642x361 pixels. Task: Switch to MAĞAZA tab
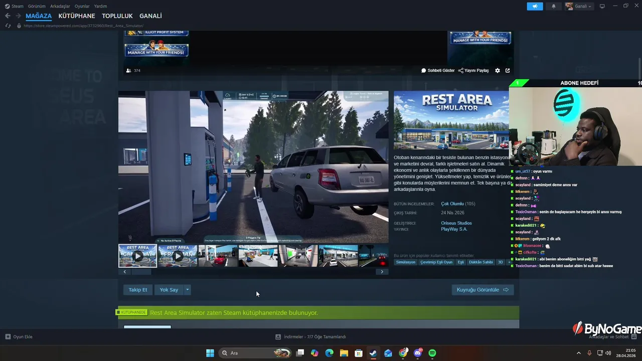pyautogui.click(x=39, y=16)
